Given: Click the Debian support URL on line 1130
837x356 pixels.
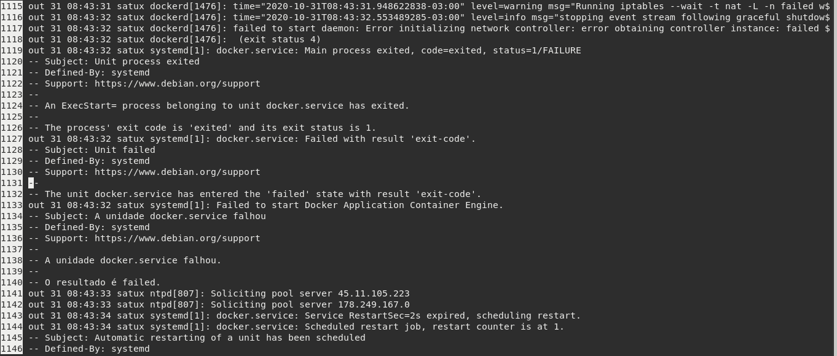Looking at the screenshot, I should point(178,172).
